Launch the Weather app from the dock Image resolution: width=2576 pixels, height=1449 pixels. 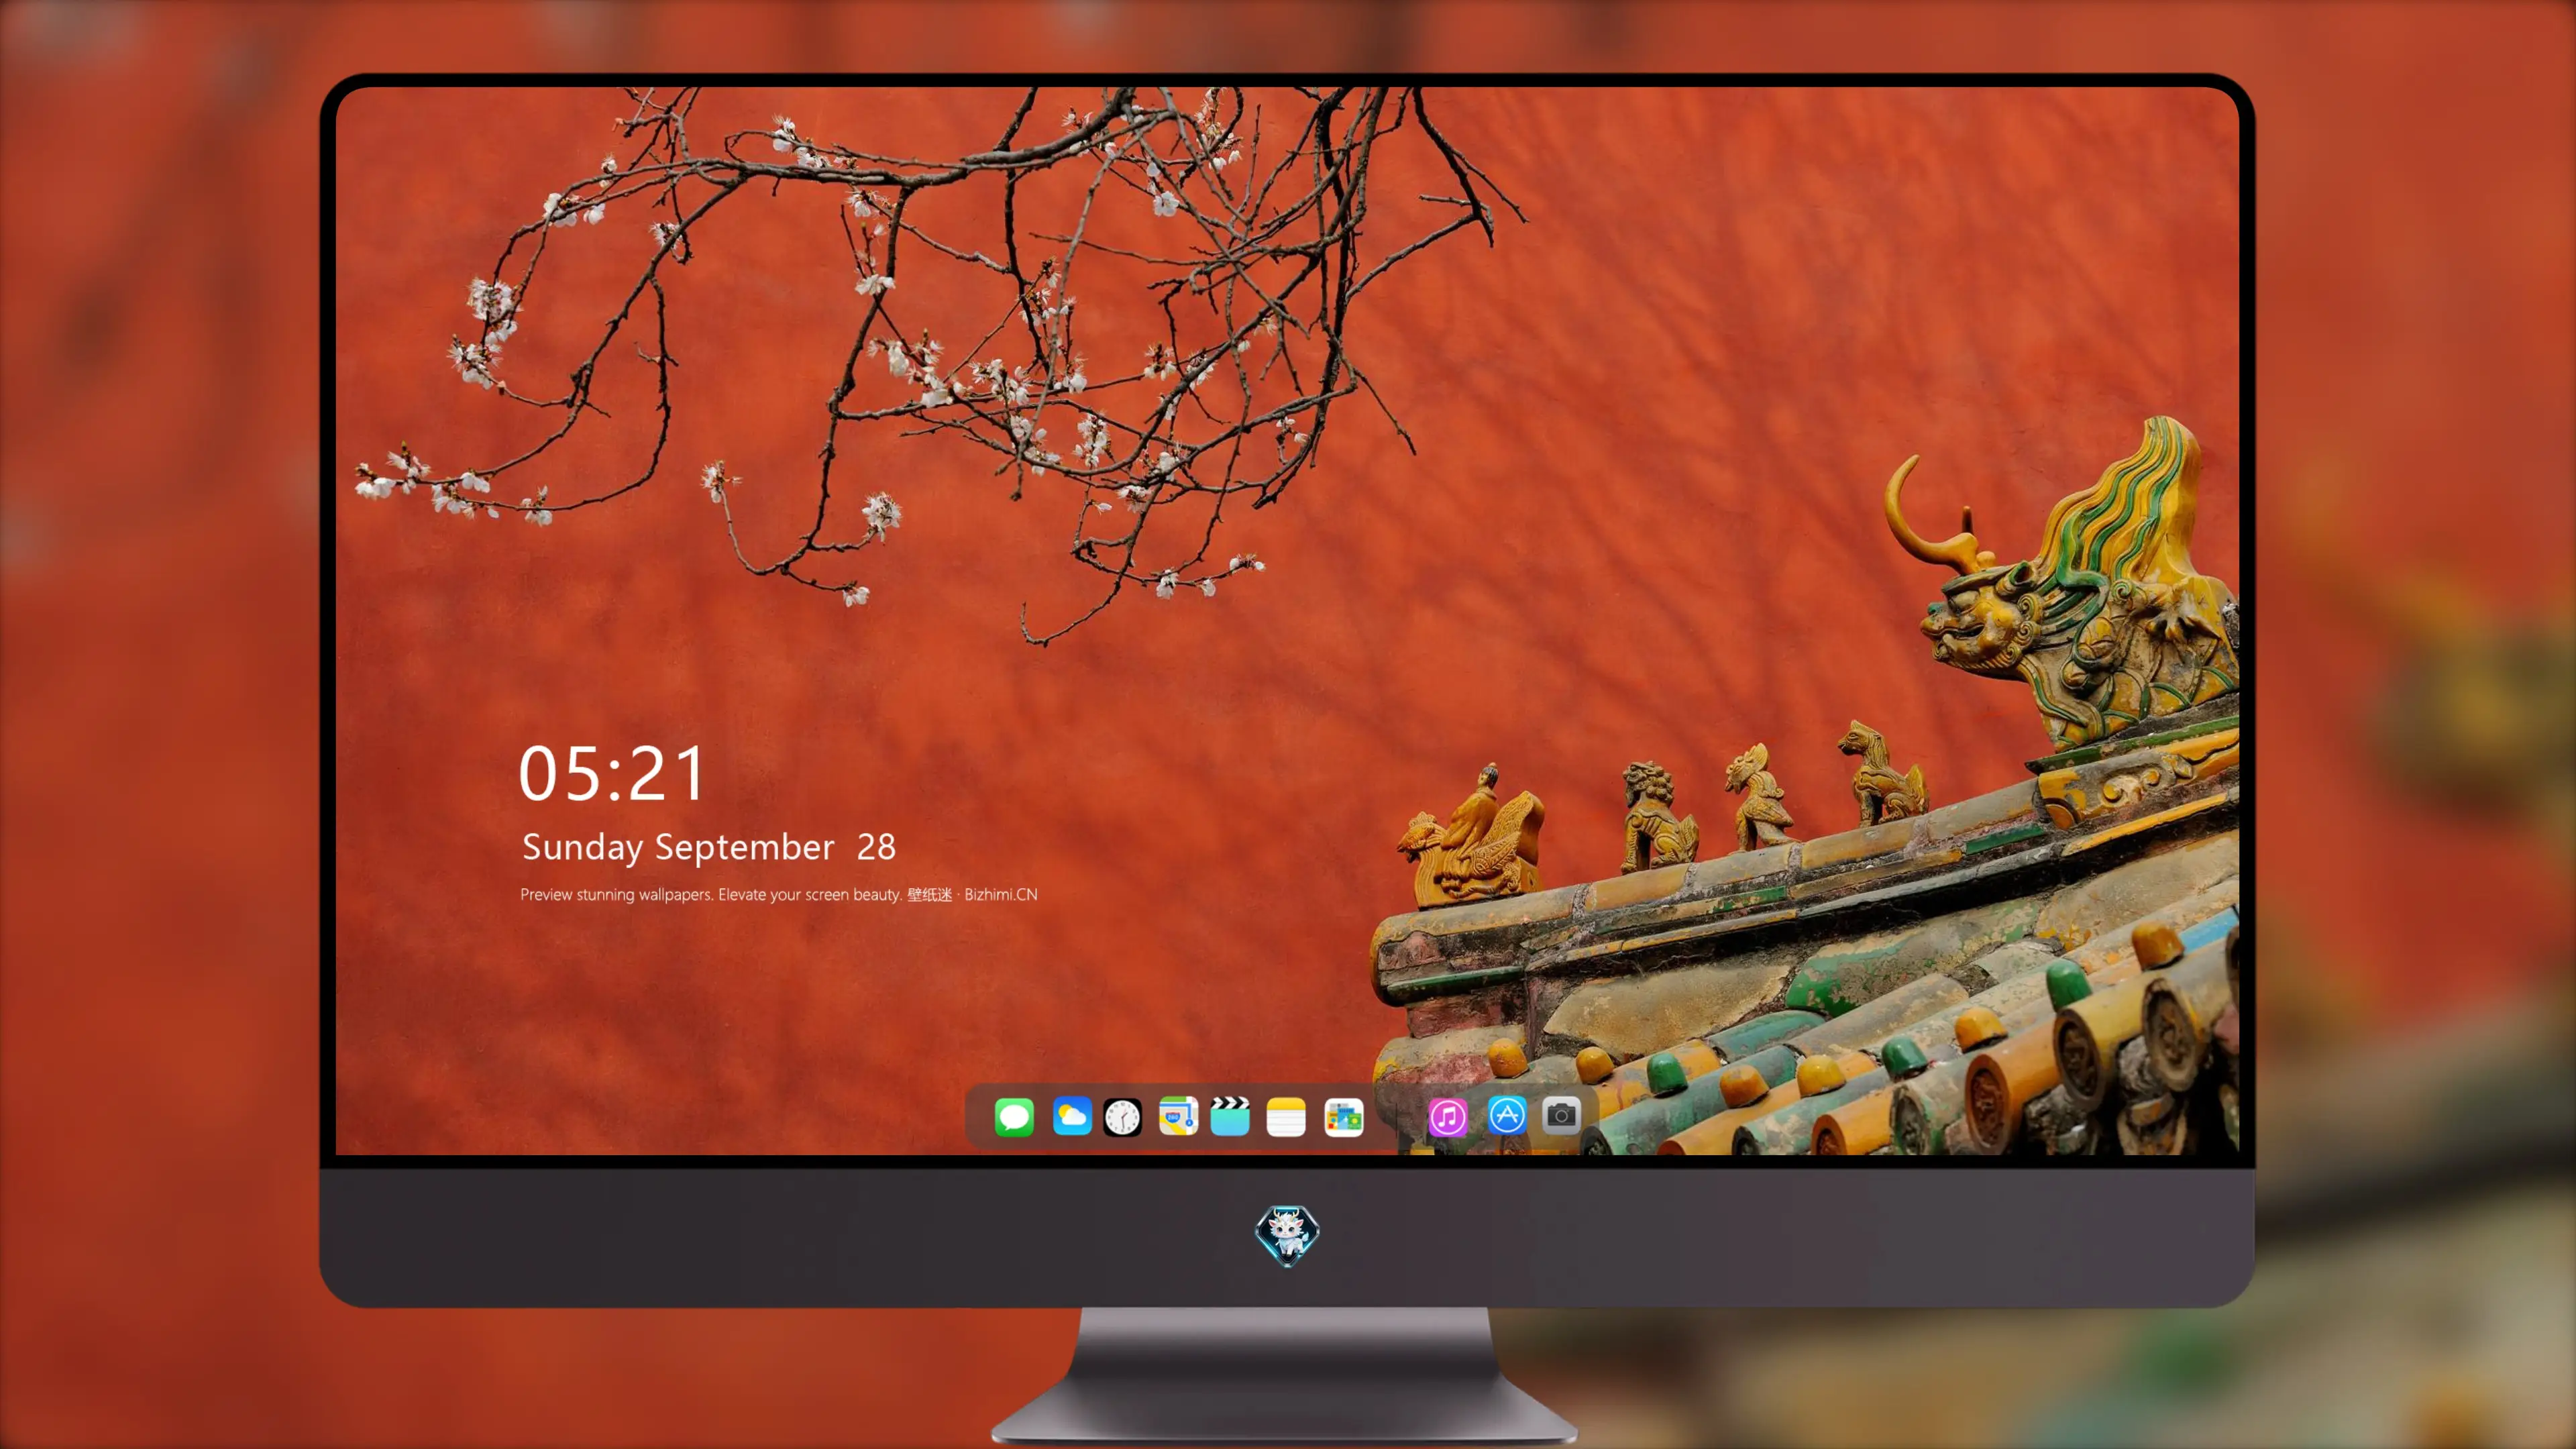1072,1116
